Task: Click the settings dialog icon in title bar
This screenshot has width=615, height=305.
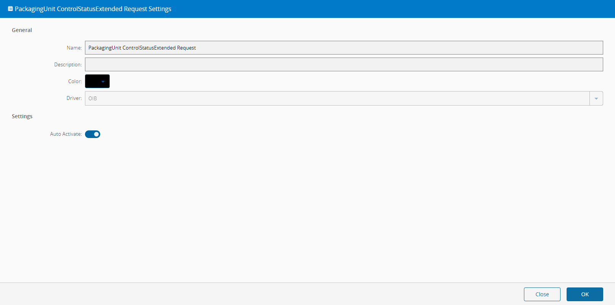Action: [10, 9]
